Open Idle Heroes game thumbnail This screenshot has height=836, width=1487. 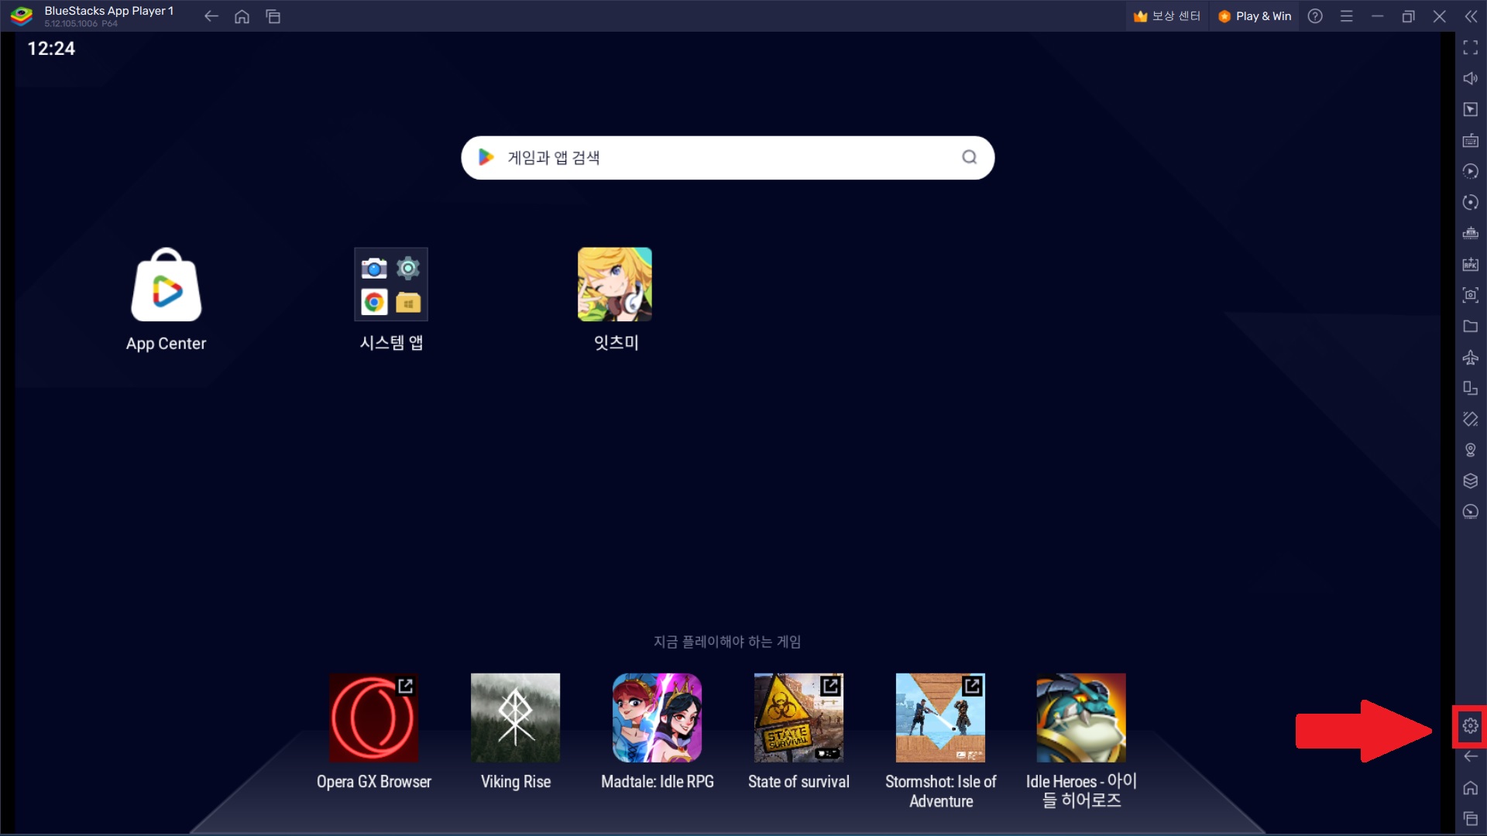click(x=1081, y=718)
